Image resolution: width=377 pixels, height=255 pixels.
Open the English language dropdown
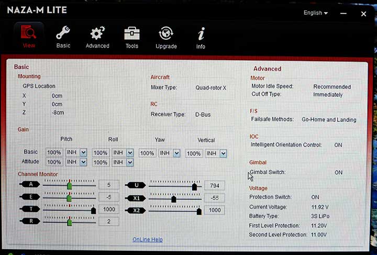tap(316, 13)
